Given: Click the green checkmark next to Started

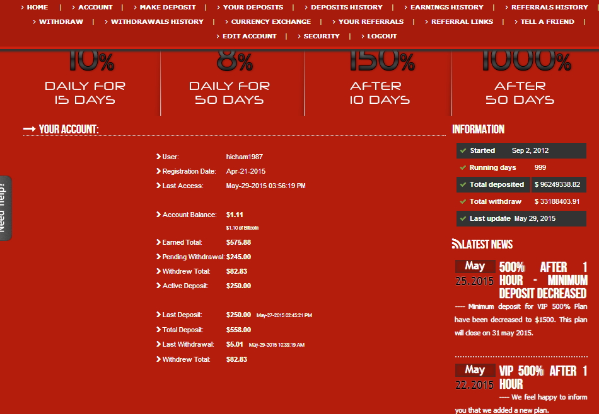Looking at the screenshot, I should click(463, 151).
